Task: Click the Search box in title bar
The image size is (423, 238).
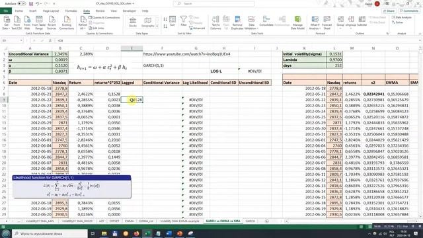Action: [213, 3]
